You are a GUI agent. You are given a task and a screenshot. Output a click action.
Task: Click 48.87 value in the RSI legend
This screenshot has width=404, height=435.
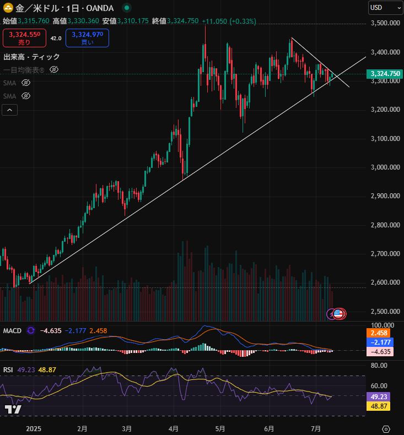(x=47, y=370)
